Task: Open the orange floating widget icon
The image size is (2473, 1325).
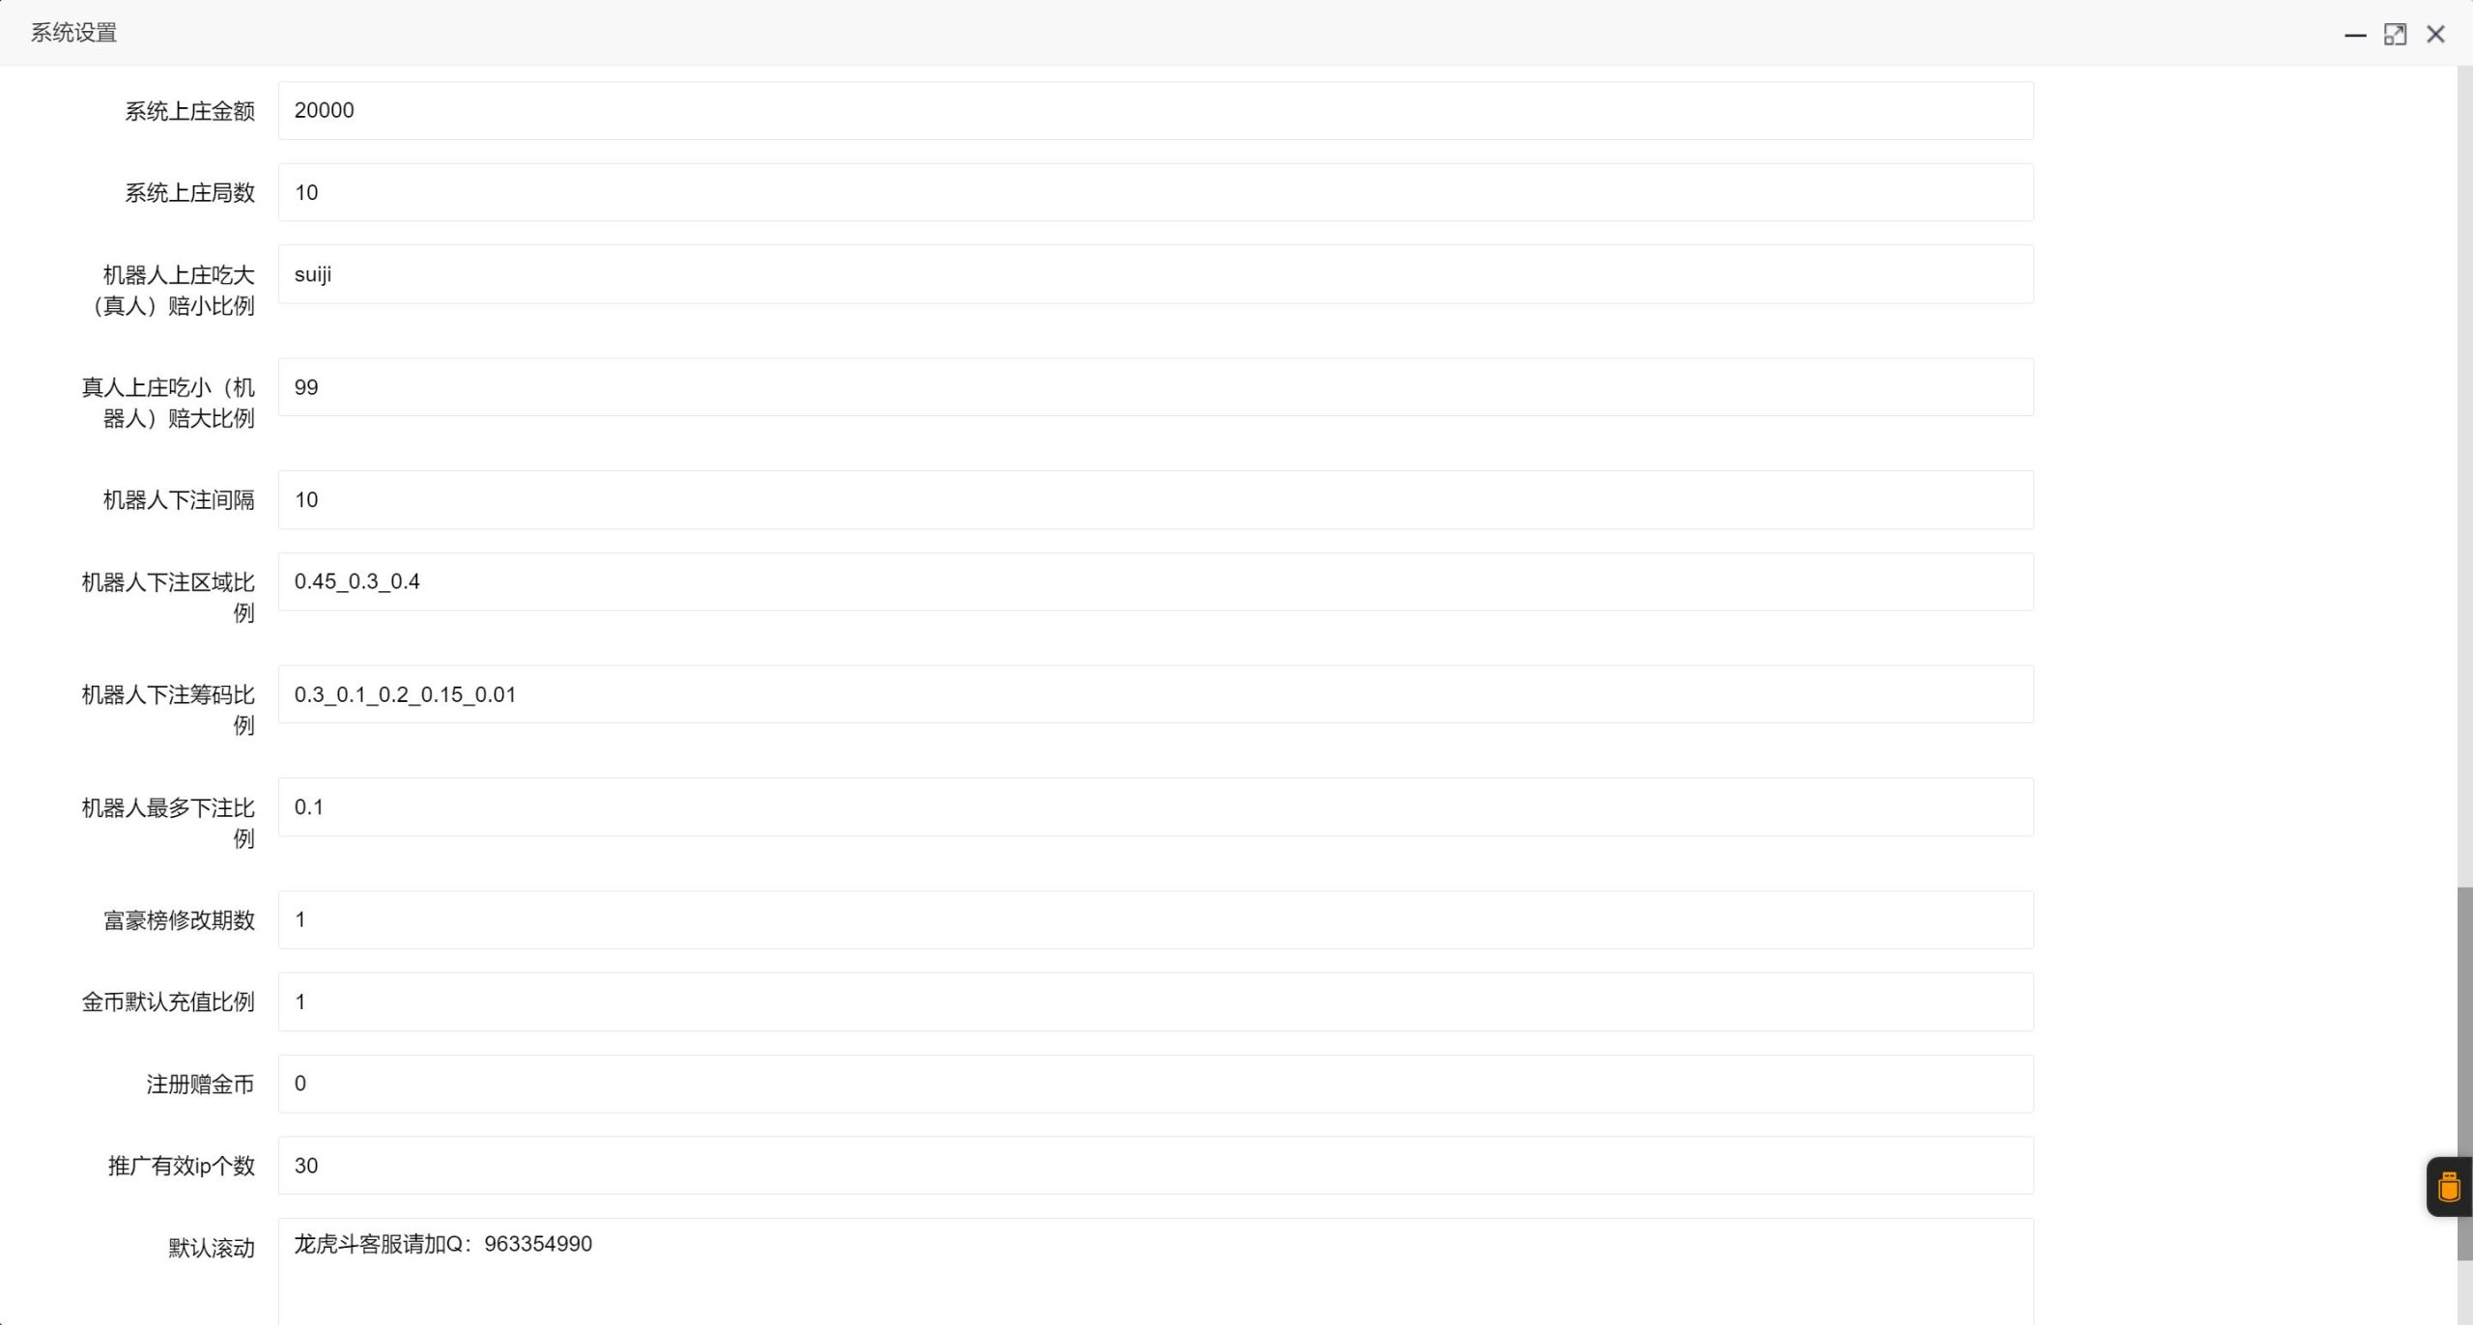Action: click(2448, 1187)
